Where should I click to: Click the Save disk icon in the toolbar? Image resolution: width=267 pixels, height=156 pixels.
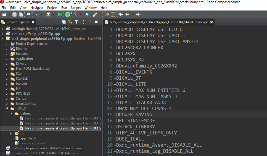click(x=14, y=14)
